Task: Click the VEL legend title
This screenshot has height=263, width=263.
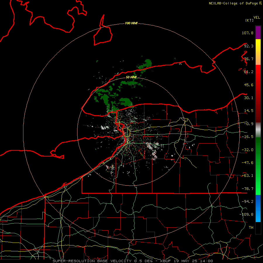Action: coord(257,18)
